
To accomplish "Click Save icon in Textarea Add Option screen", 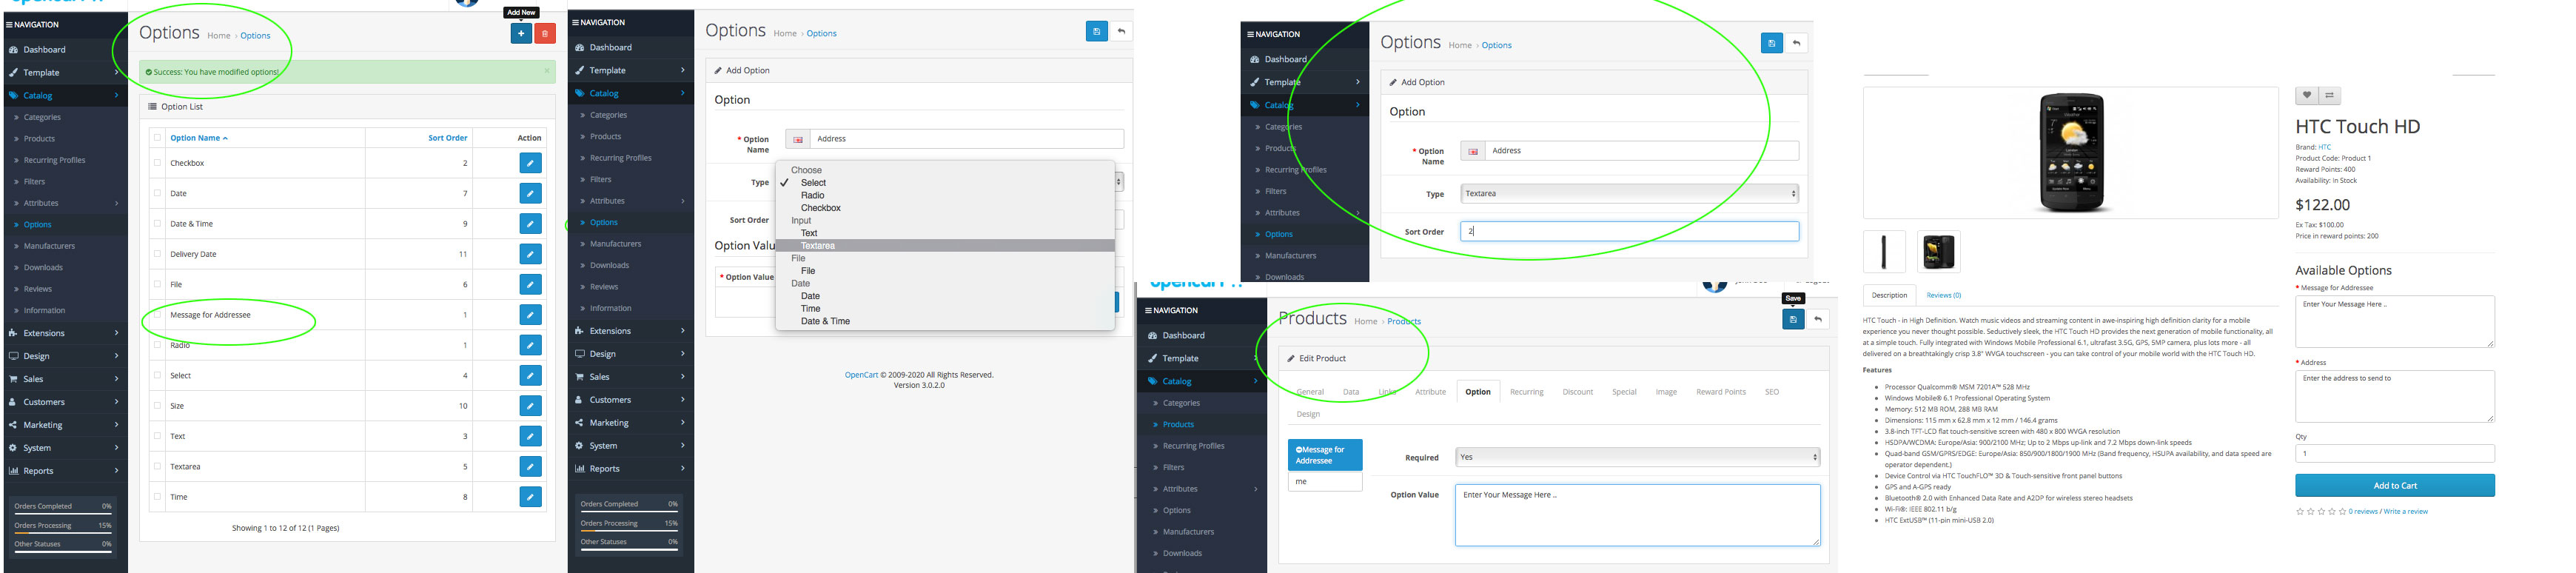I will (1771, 44).
